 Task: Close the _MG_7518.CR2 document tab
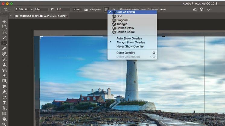coord(11,16)
